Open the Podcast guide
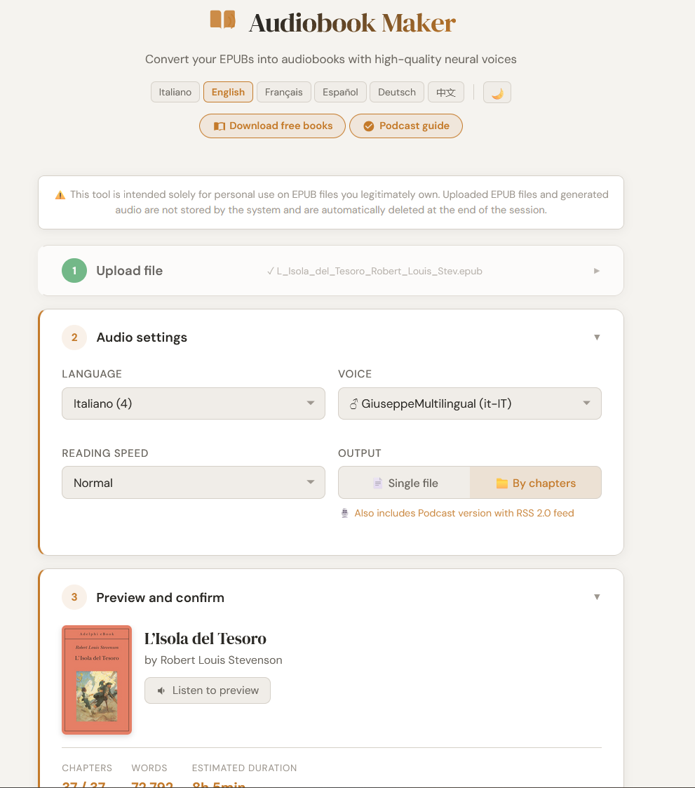The image size is (695, 788). click(406, 126)
